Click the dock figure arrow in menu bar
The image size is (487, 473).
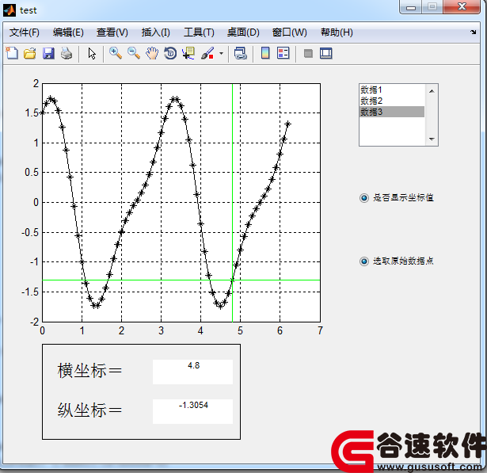pos(473,32)
